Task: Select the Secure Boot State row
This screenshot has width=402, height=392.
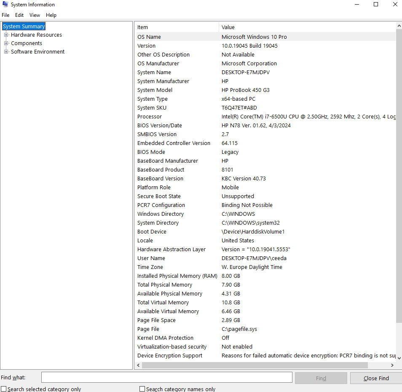Action: [265, 196]
